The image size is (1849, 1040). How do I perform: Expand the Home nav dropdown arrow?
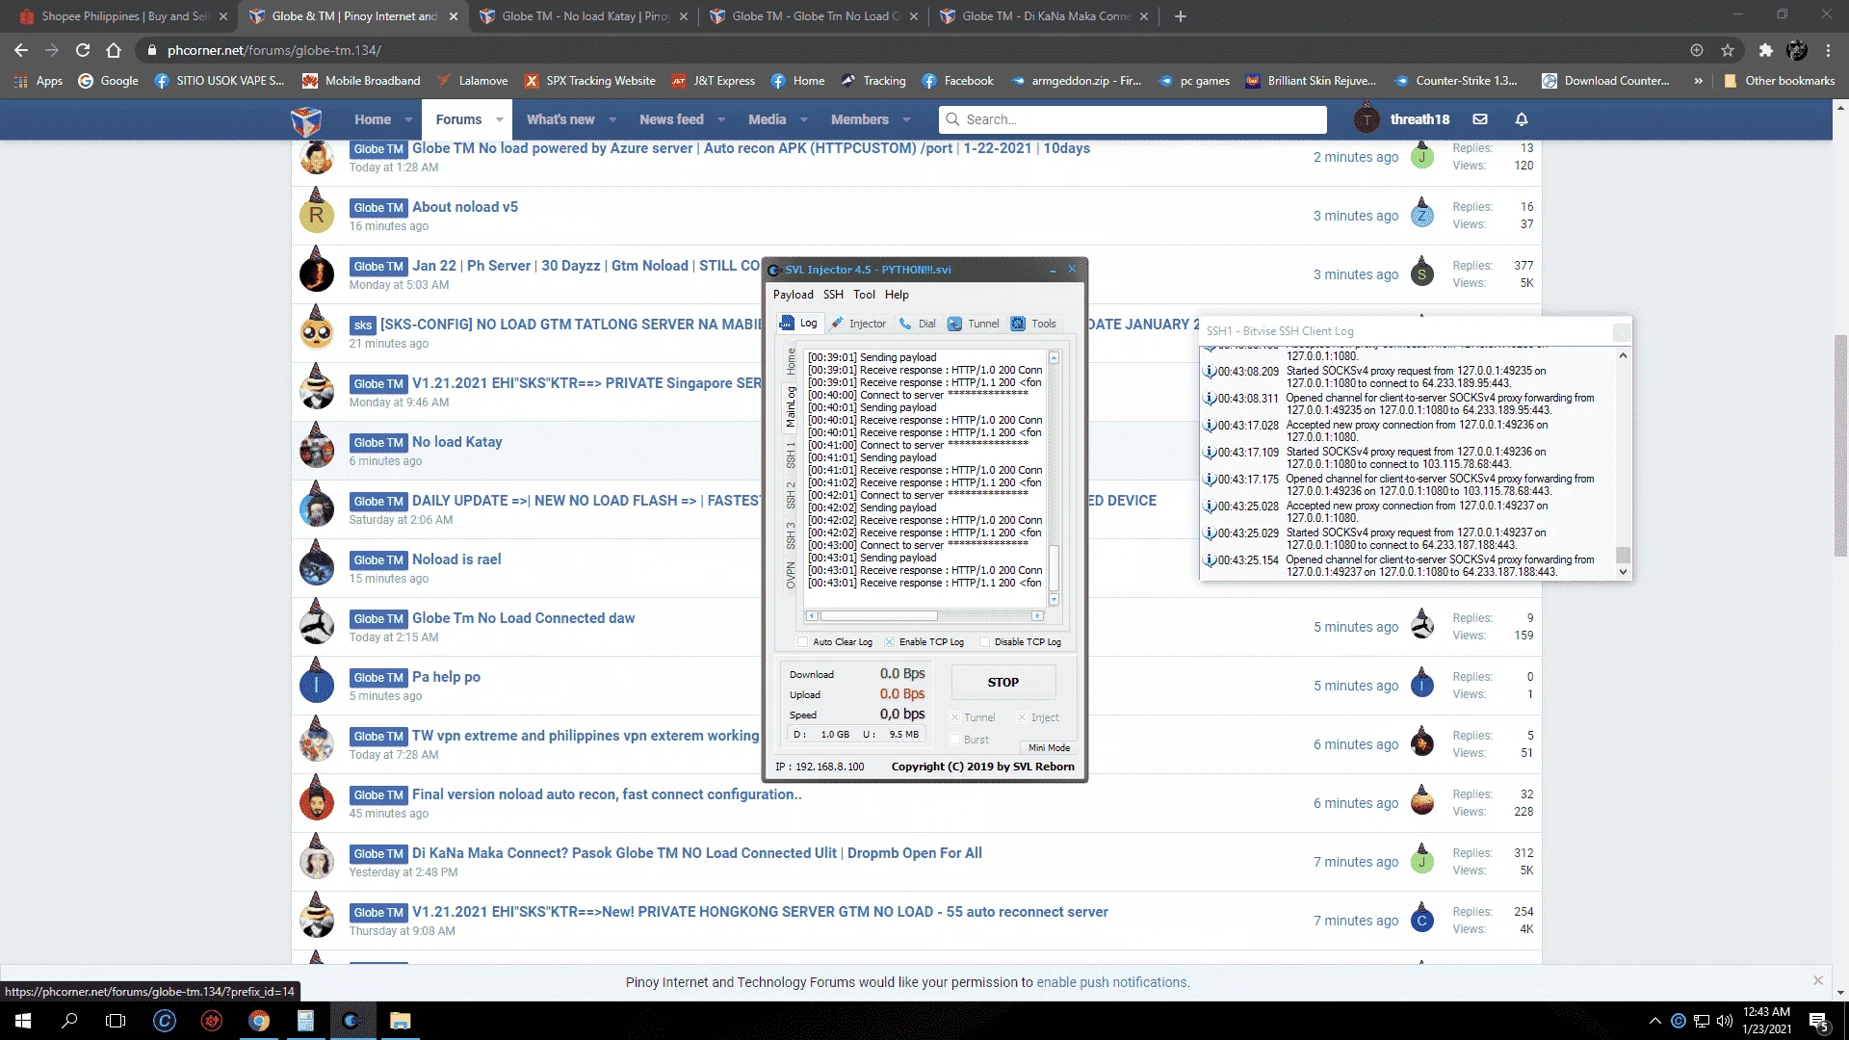[x=408, y=120]
